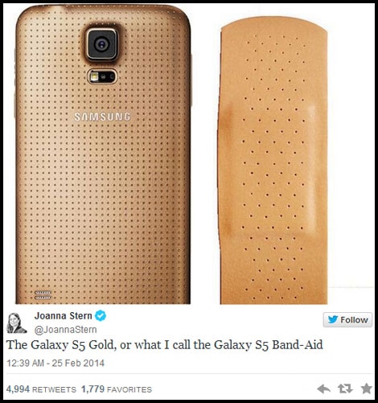Click the speaker grille on the phone back
This screenshot has width=378, height=403.
click(x=43, y=295)
